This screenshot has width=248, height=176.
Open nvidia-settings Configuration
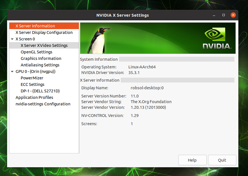pos(43,104)
